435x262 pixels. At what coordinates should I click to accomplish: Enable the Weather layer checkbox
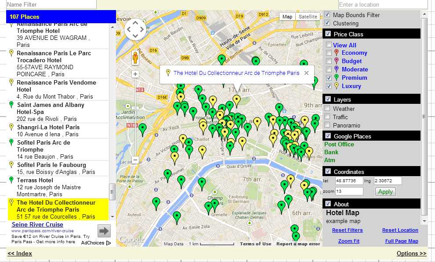[x=327, y=108]
